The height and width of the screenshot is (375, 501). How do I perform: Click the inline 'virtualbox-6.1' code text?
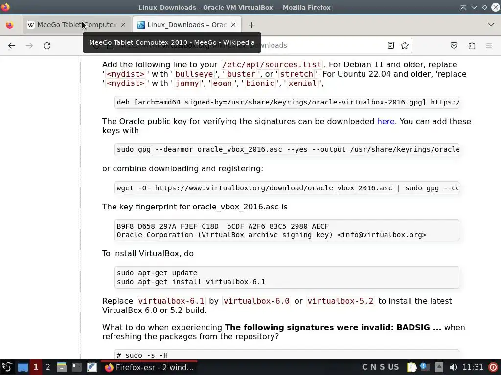click(171, 301)
